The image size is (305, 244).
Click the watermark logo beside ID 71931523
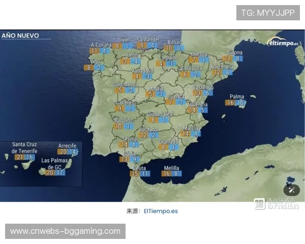(259, 204)
